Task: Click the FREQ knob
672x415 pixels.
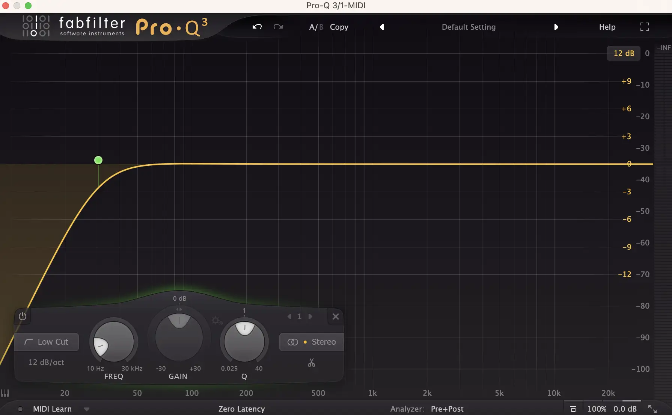Action: [x=114, y=342]
